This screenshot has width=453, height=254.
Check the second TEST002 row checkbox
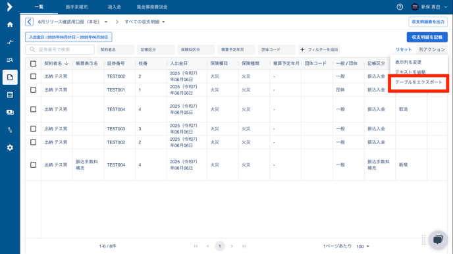33,142
